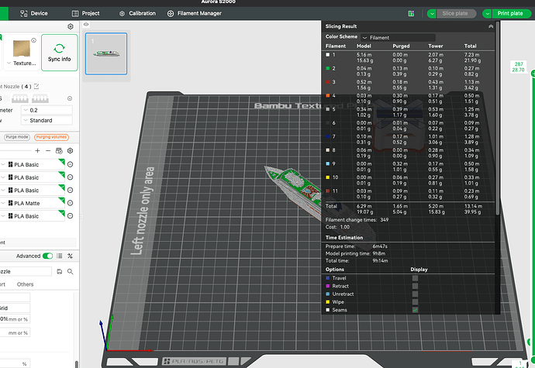This screenshot has height=368, width=535.
Task: Save the process preset with disk icon
Action: point(60,271)
